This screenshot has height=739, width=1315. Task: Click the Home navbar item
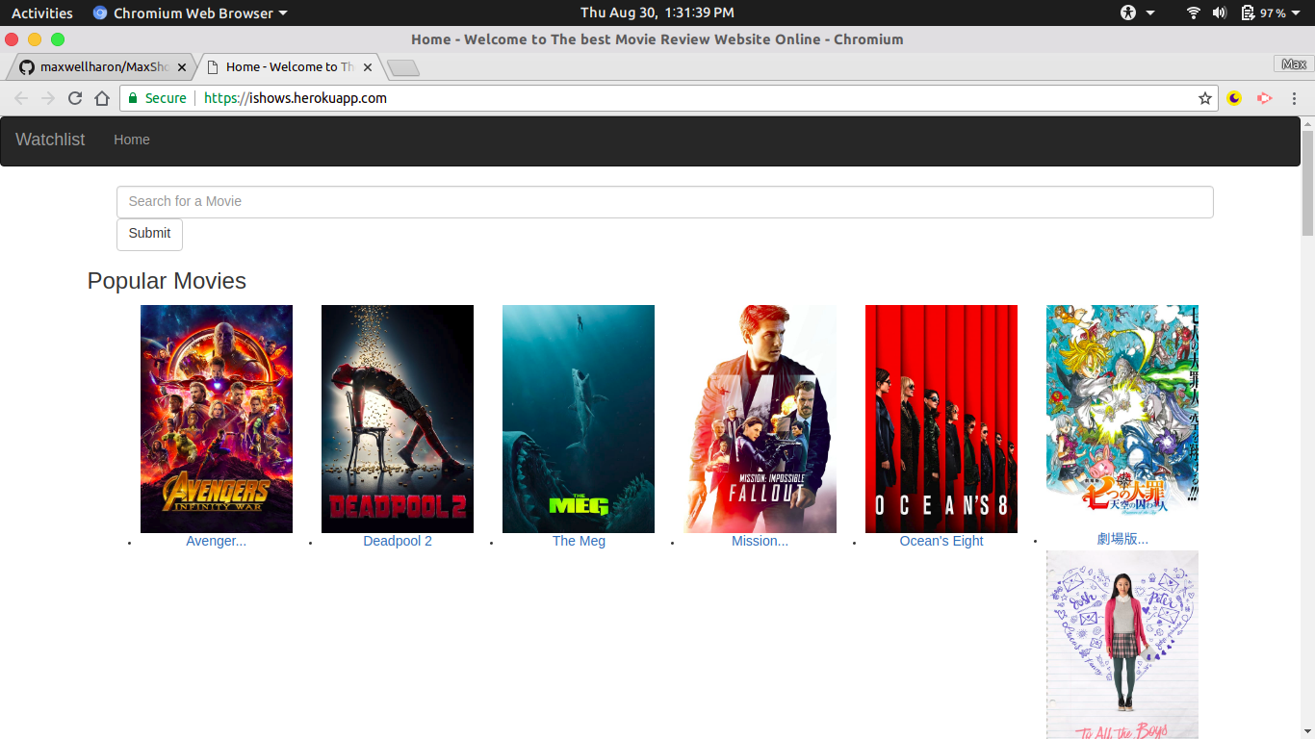pyautogui.click(x=132, y=140)
